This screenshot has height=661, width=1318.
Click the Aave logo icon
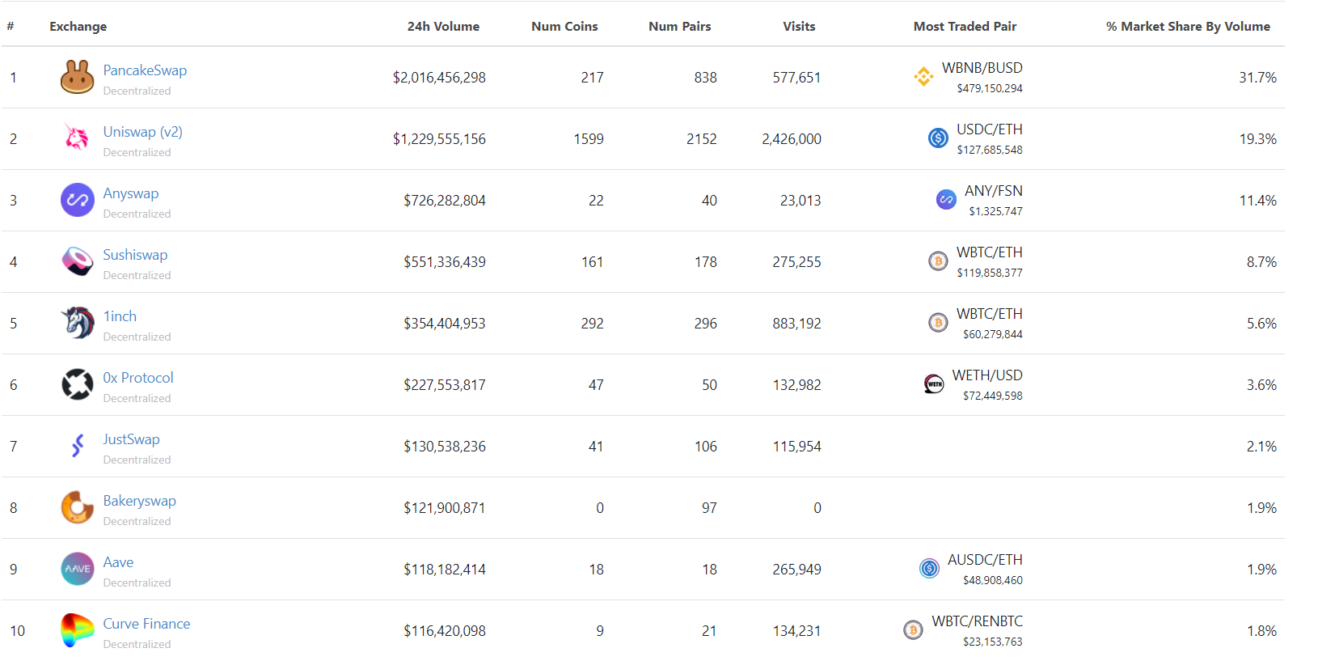[x=78, y=569]
